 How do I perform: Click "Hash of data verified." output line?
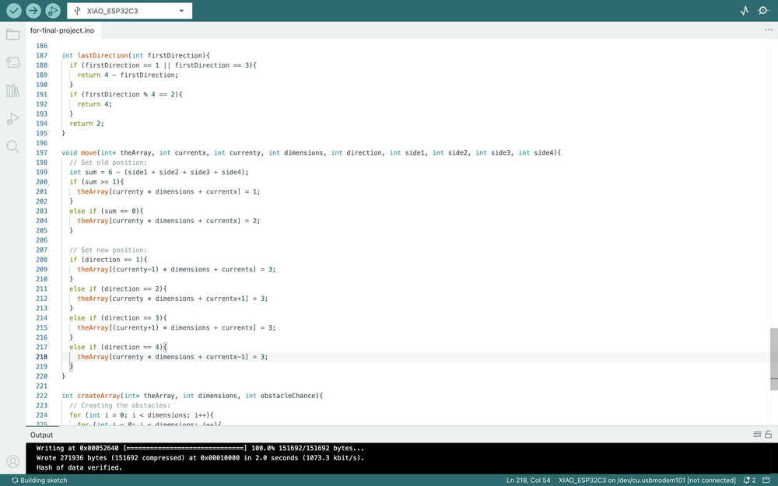tap(79, 467)
